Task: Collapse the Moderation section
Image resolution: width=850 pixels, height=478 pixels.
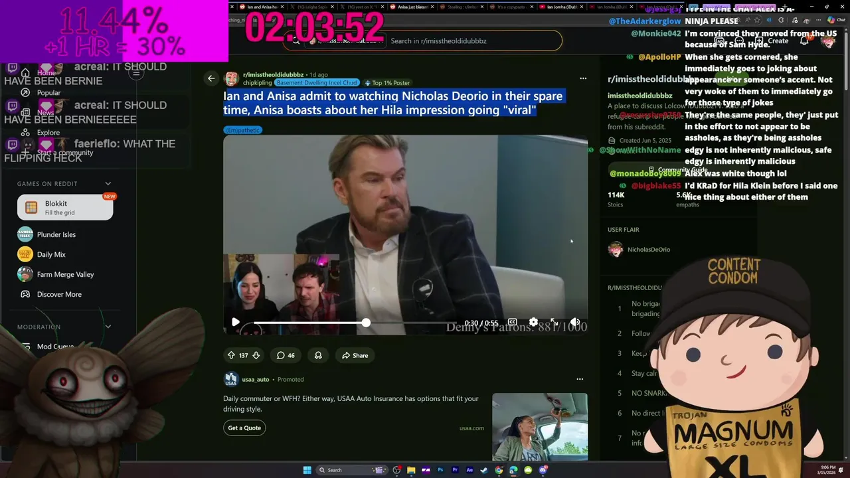Action: [x=108, y=327]
